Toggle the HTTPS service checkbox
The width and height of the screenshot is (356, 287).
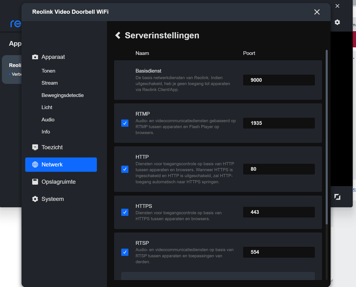pyautogui.click(x=125, y=212)
